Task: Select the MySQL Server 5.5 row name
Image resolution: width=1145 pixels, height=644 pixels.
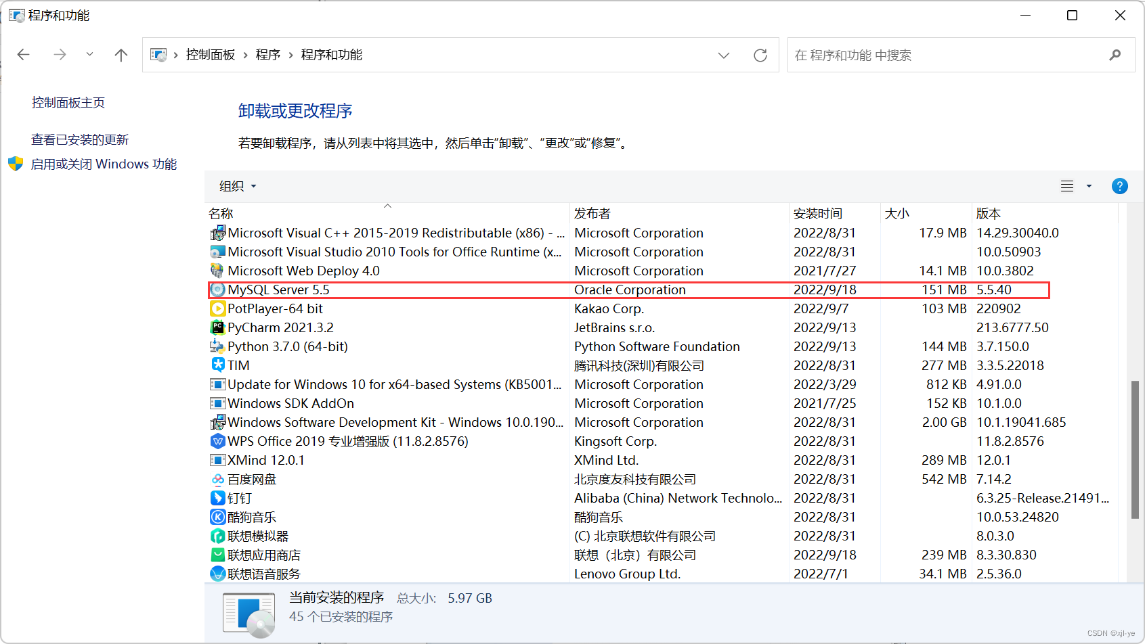Action: click(x=278, y=290)
